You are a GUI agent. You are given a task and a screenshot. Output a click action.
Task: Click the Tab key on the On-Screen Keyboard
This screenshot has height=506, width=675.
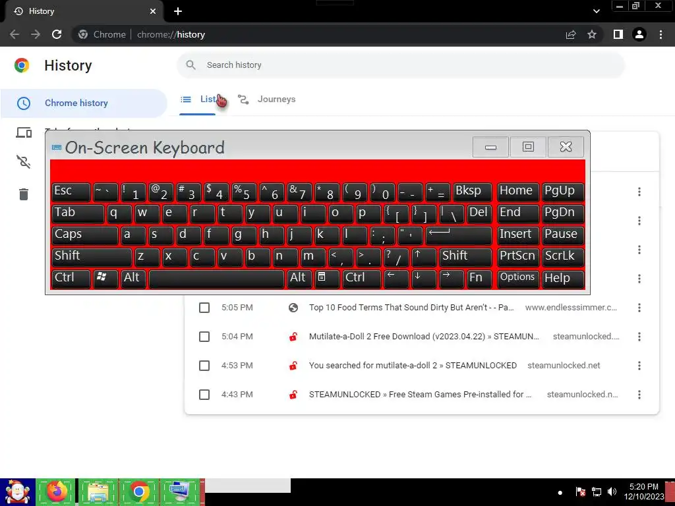78,213
